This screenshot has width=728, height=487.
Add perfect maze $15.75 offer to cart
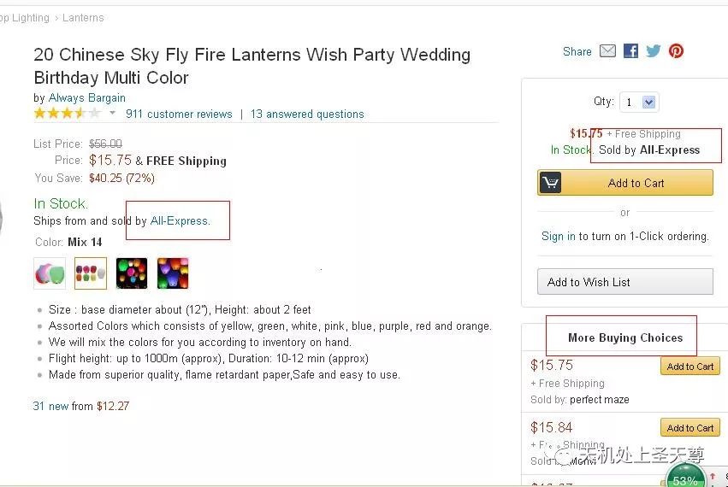coord(690,367)
